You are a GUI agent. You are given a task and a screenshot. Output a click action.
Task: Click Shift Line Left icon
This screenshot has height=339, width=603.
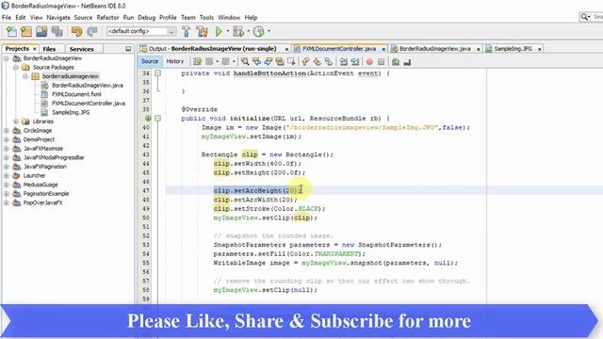click(343, 61)
